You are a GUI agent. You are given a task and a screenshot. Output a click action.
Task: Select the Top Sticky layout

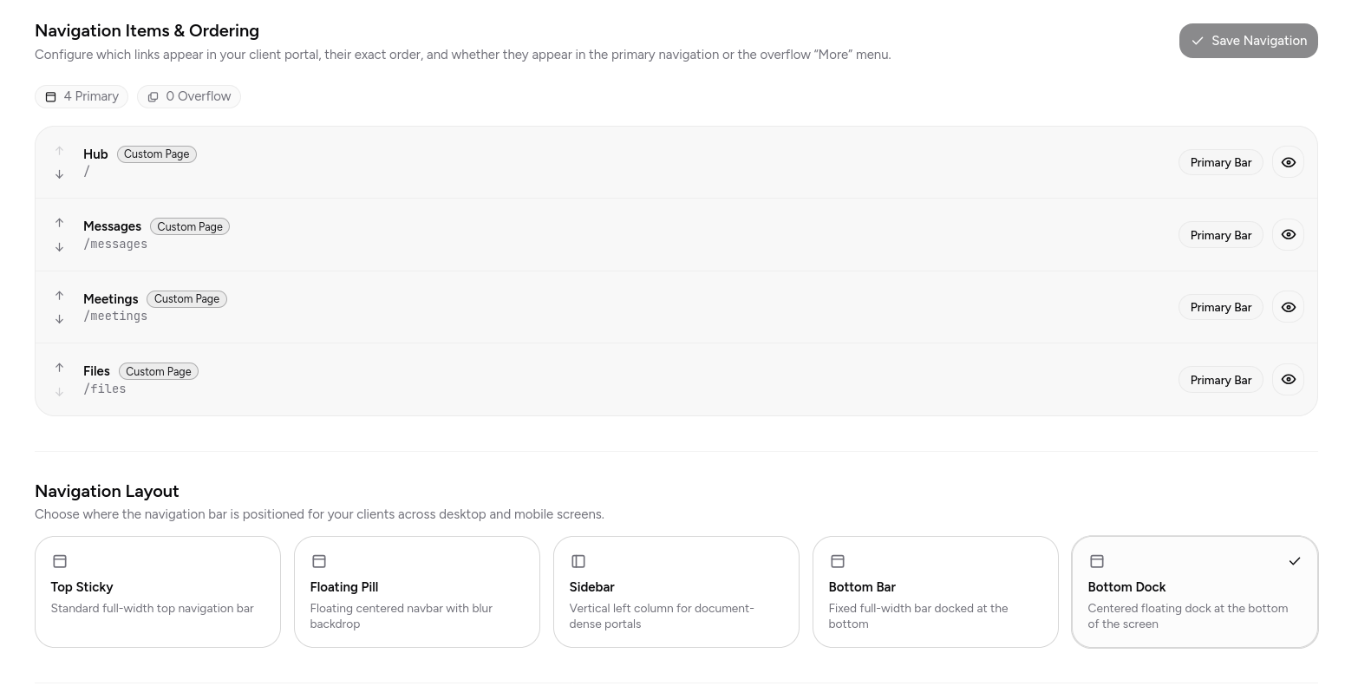pyautogui.click(x=158, y=591)
